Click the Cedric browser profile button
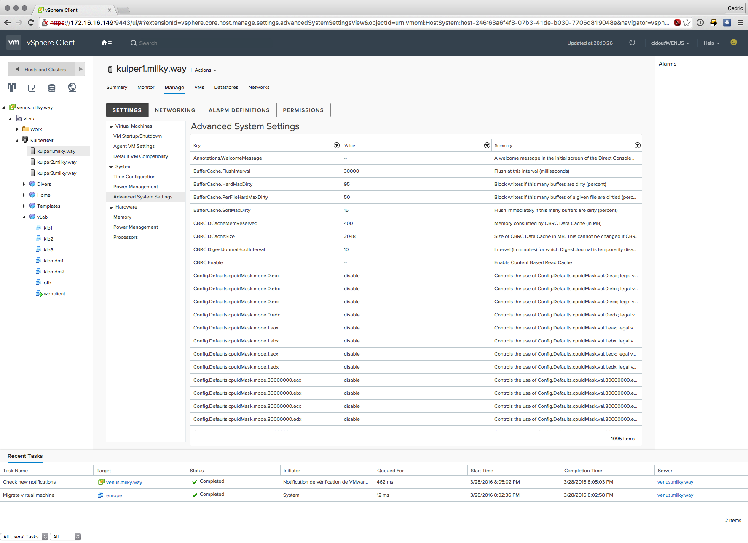This screenshot has width=748, height=543. [x=735, y=8]
